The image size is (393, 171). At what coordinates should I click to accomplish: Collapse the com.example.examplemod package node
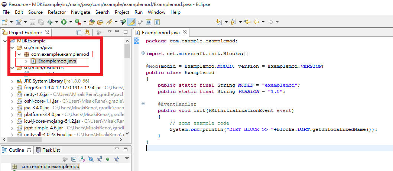[x=19, y=54]
